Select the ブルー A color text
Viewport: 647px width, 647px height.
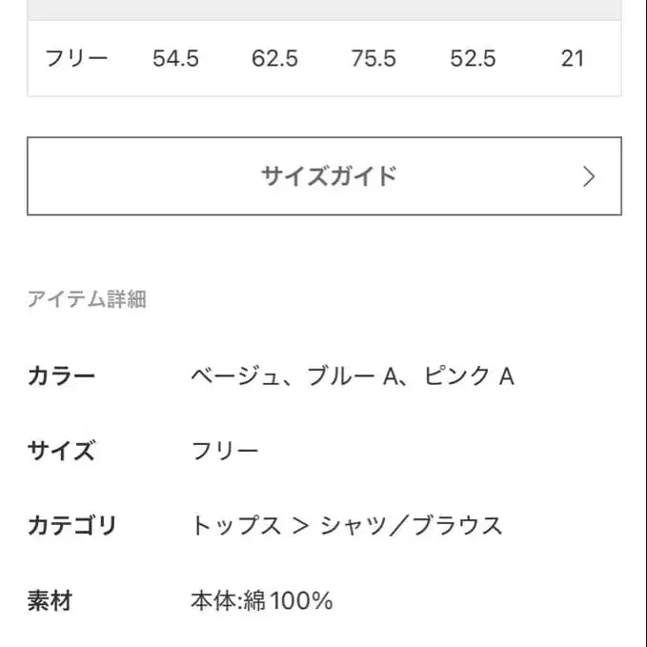click(351, 375)
